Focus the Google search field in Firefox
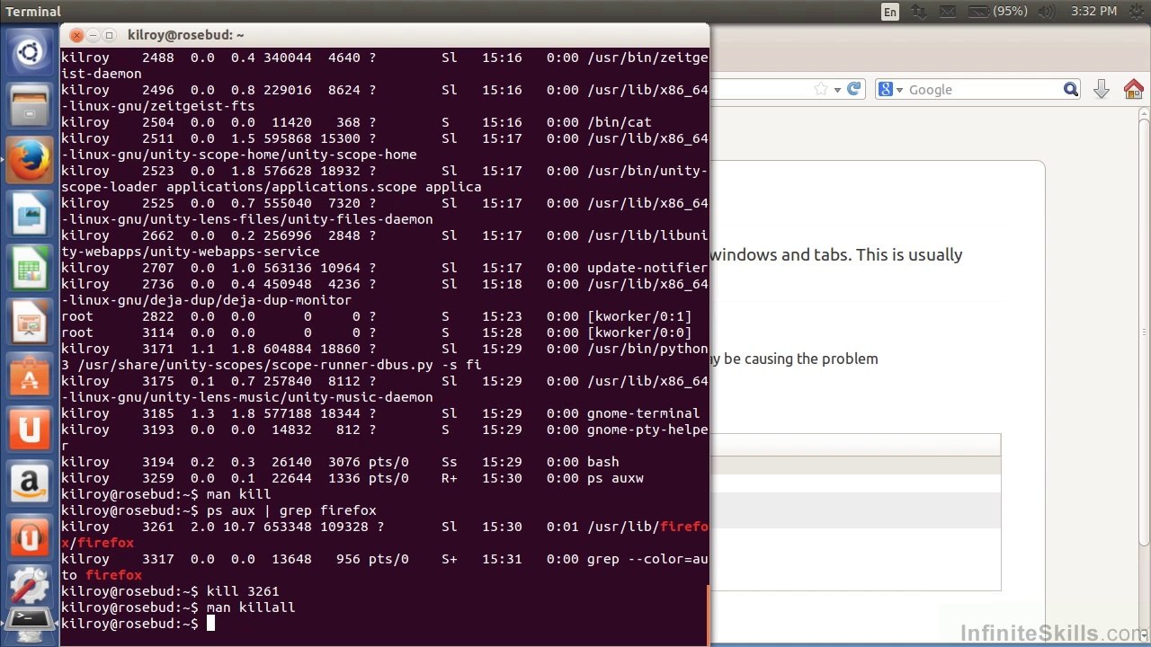1151x647 pixels. [x=985, y=89]
